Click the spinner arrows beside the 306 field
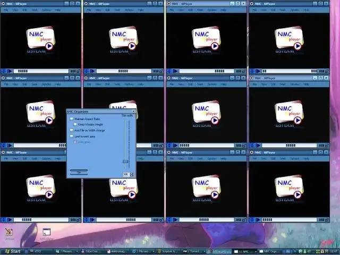Image resolution: width=340 pixels, height=255 pixels. 131,174
